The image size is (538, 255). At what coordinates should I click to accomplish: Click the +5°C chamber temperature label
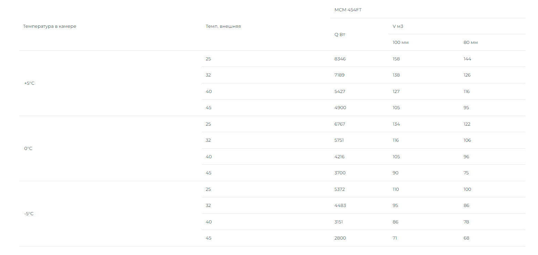tap(29, 83)
